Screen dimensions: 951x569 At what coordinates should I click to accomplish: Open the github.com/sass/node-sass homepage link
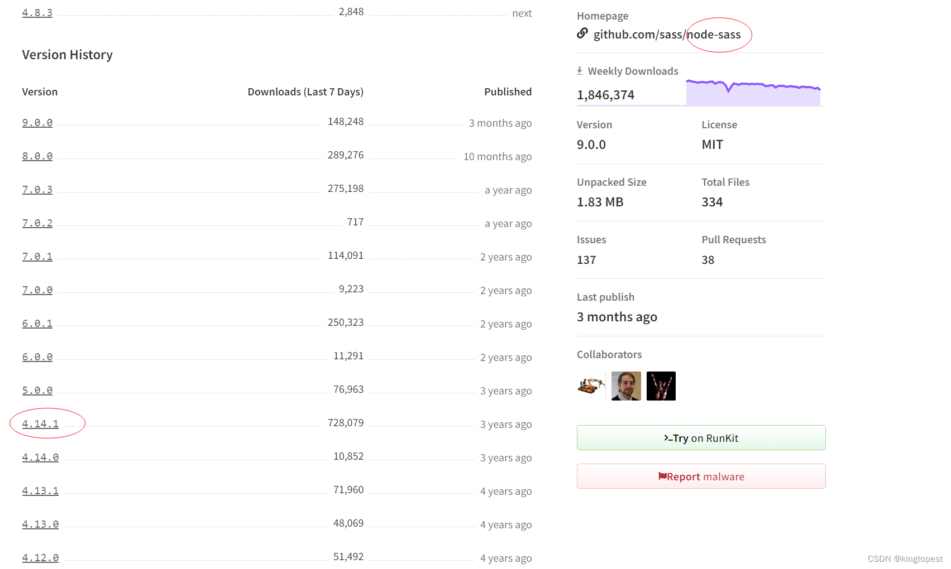pyautogui.click(x=667, y=35)
